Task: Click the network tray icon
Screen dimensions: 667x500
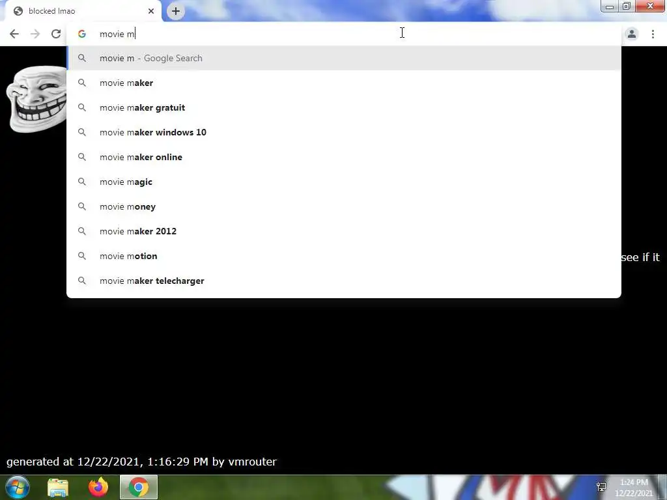Action: 601,487
